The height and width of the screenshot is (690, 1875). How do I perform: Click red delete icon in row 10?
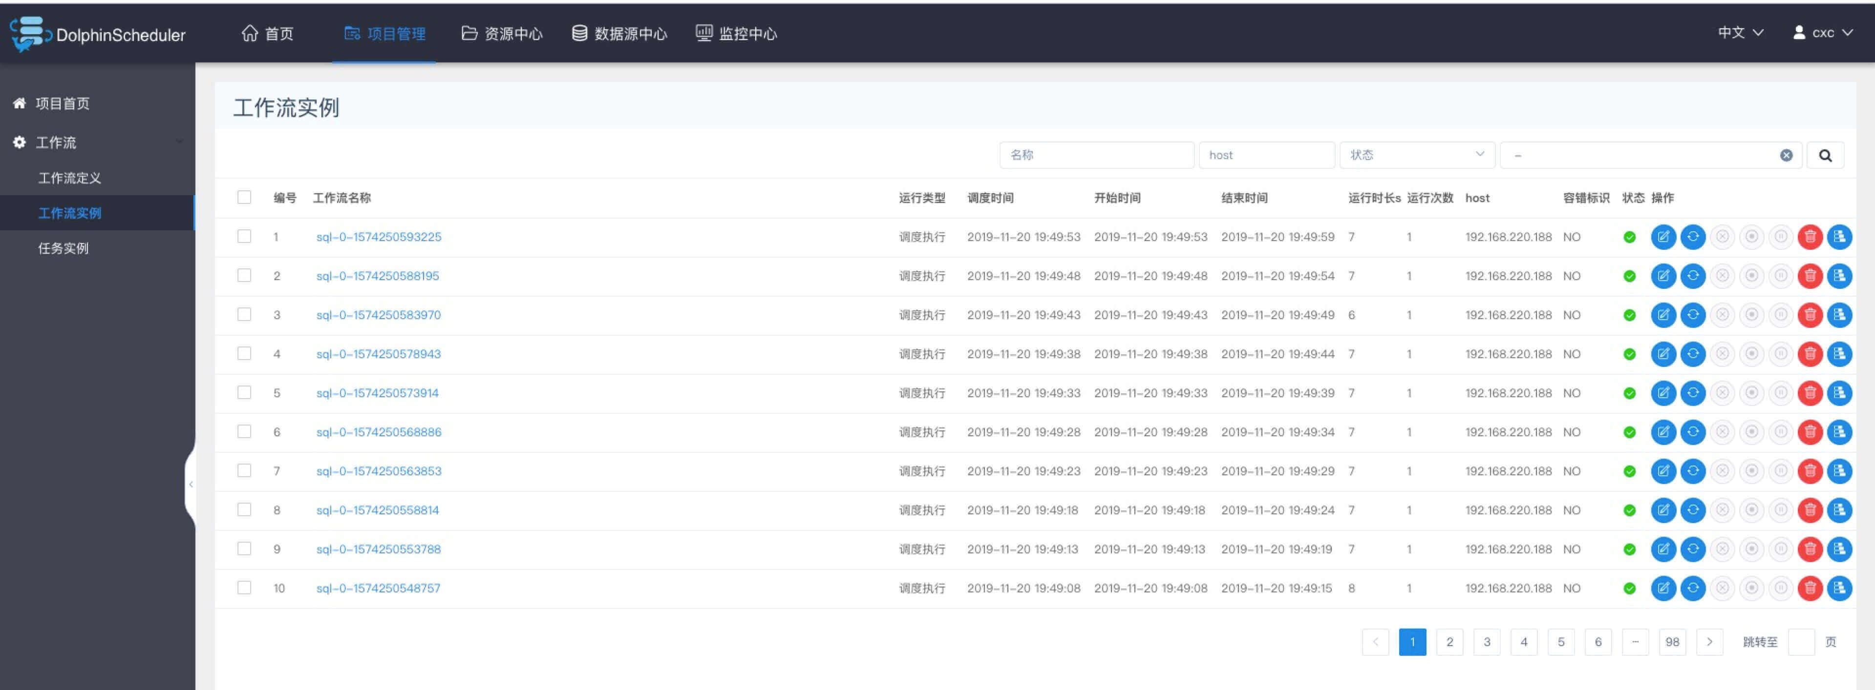tap(1810, 588)
